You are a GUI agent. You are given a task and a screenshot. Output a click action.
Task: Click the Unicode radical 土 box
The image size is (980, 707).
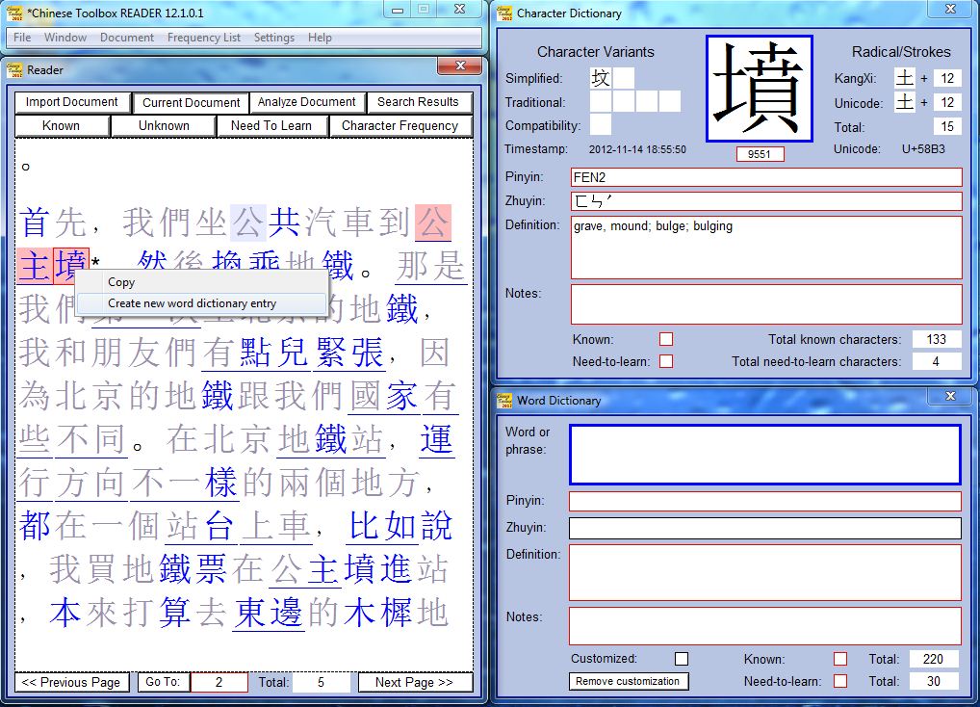904,102
